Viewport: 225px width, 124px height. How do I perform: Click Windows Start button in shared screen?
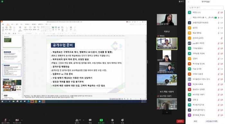(2, 102)
